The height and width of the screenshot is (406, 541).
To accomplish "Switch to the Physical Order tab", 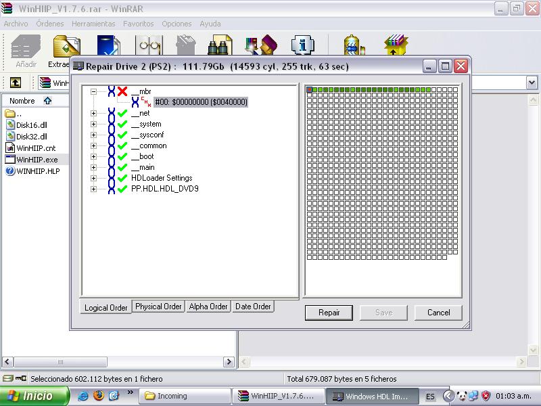I will click(x=158, y=307).
